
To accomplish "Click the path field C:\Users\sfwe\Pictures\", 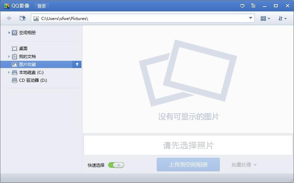I will point(143,18).
